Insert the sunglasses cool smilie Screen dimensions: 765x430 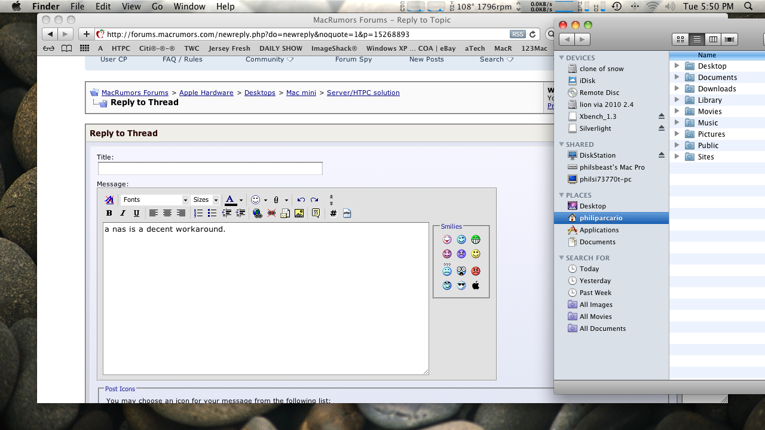(x=461, y=285)
